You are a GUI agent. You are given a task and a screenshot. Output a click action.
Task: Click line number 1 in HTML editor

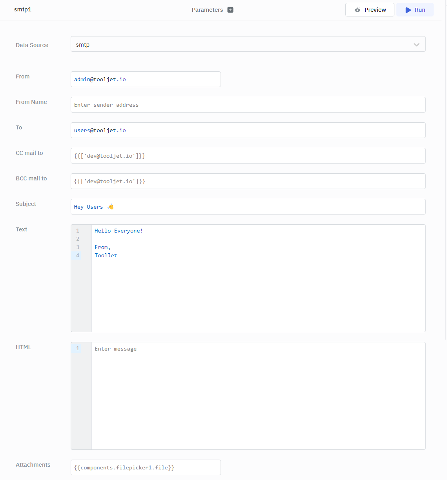[78, 349]
